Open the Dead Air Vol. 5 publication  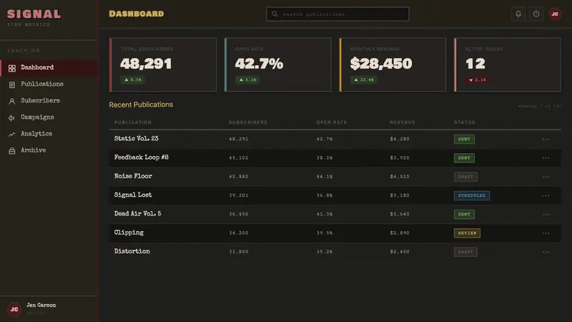pos(137,213)
